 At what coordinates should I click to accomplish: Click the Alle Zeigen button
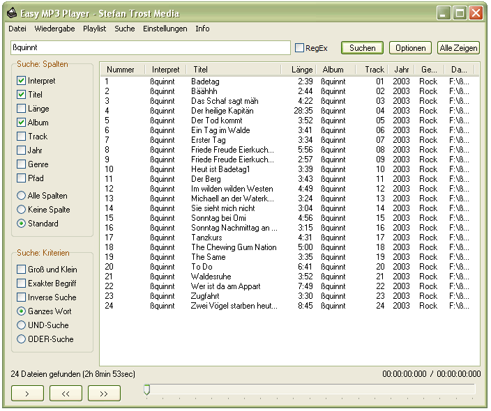coord(458,48)
